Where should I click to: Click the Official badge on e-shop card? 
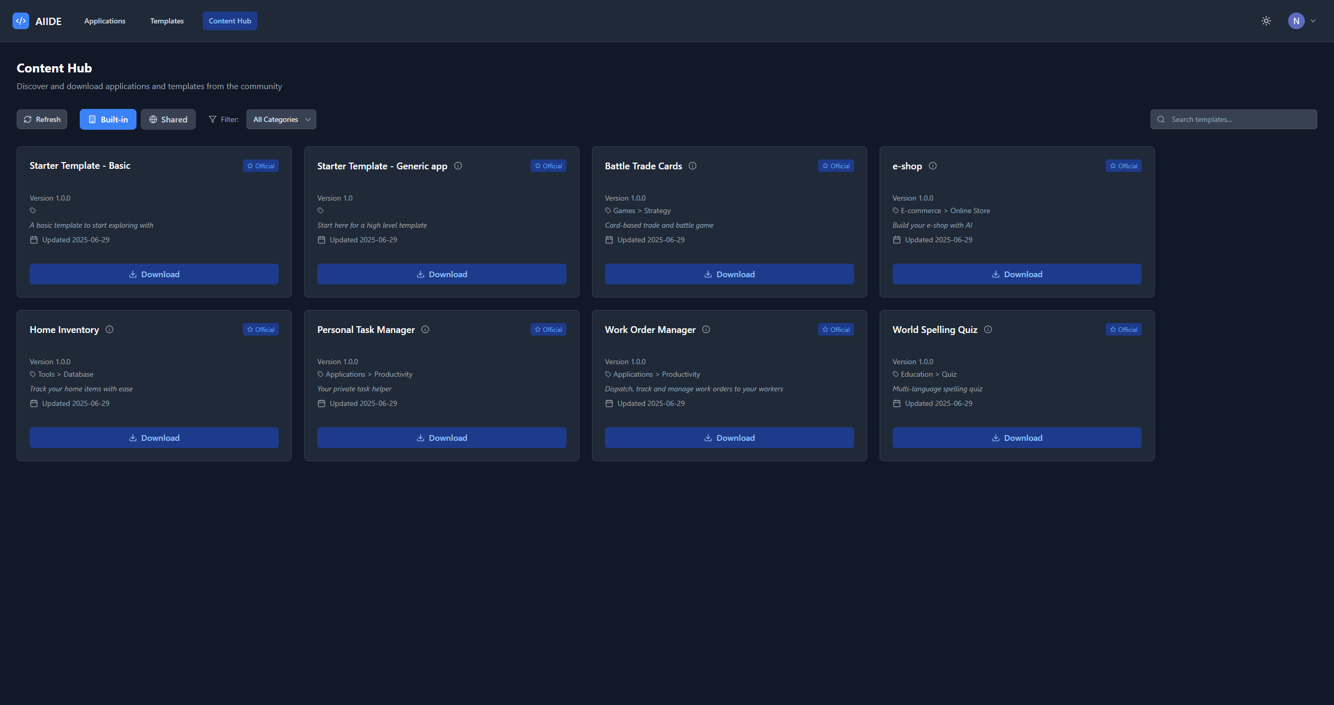pyautogui.click(x=1123, y=166)
